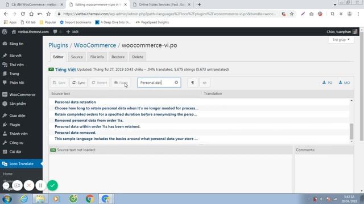This screenshot has width=364, height=204.
Task: Download the PO file
Action: coord(328,83)
